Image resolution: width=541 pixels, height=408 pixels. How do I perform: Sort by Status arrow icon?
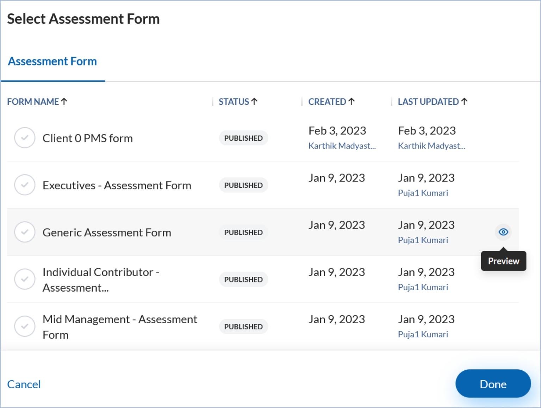254,102
